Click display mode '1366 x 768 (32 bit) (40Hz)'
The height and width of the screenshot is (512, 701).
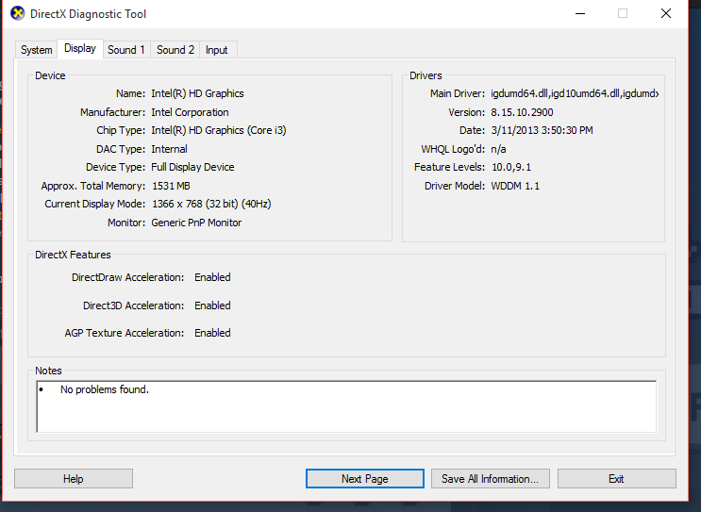[211, 204]
